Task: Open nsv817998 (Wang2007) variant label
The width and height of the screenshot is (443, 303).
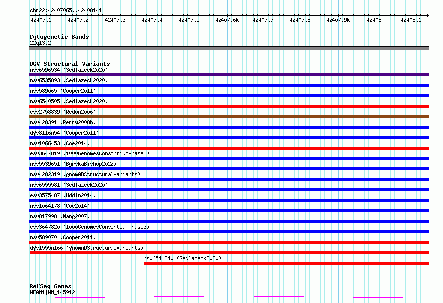Action: coord(60,216)
